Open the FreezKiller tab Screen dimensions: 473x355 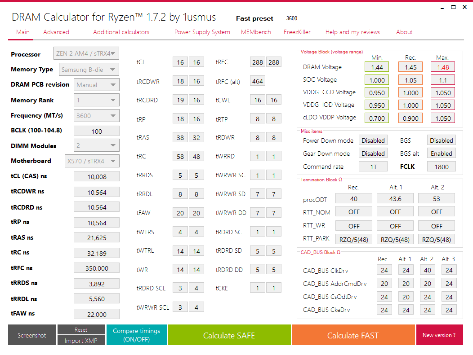[x=297, y=32]
